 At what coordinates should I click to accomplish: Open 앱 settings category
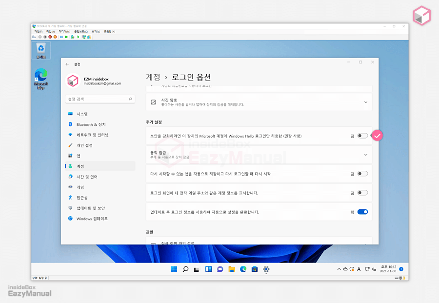coord(100,156)
